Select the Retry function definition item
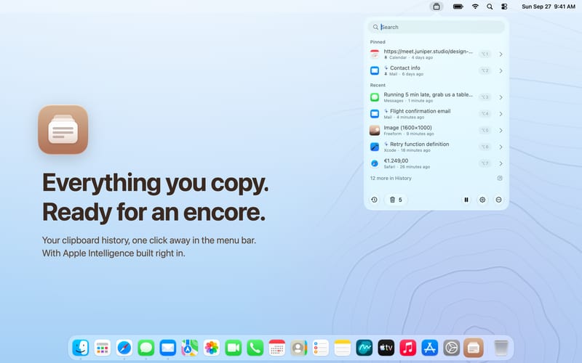 pyautogui.click(x=436, y=147)
